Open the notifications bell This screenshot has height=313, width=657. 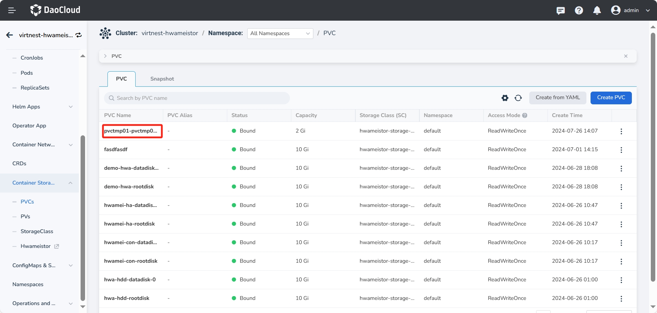[597, 10]
